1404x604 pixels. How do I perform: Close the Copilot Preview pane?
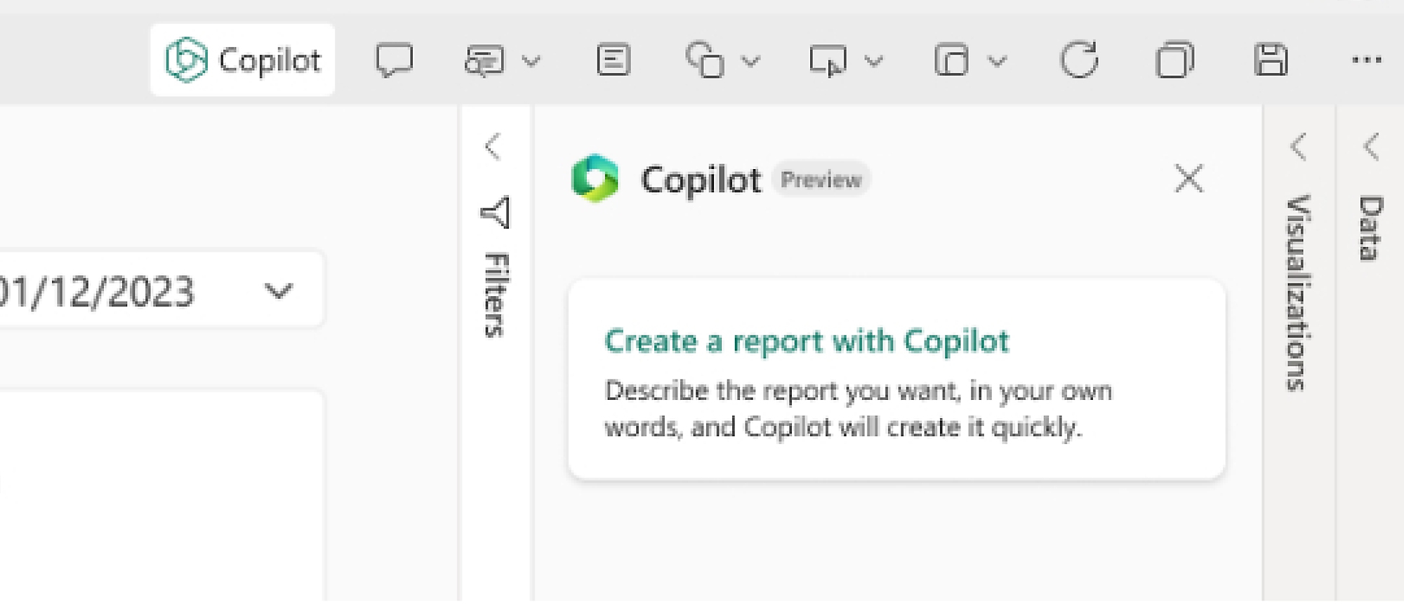[1188, 179]
